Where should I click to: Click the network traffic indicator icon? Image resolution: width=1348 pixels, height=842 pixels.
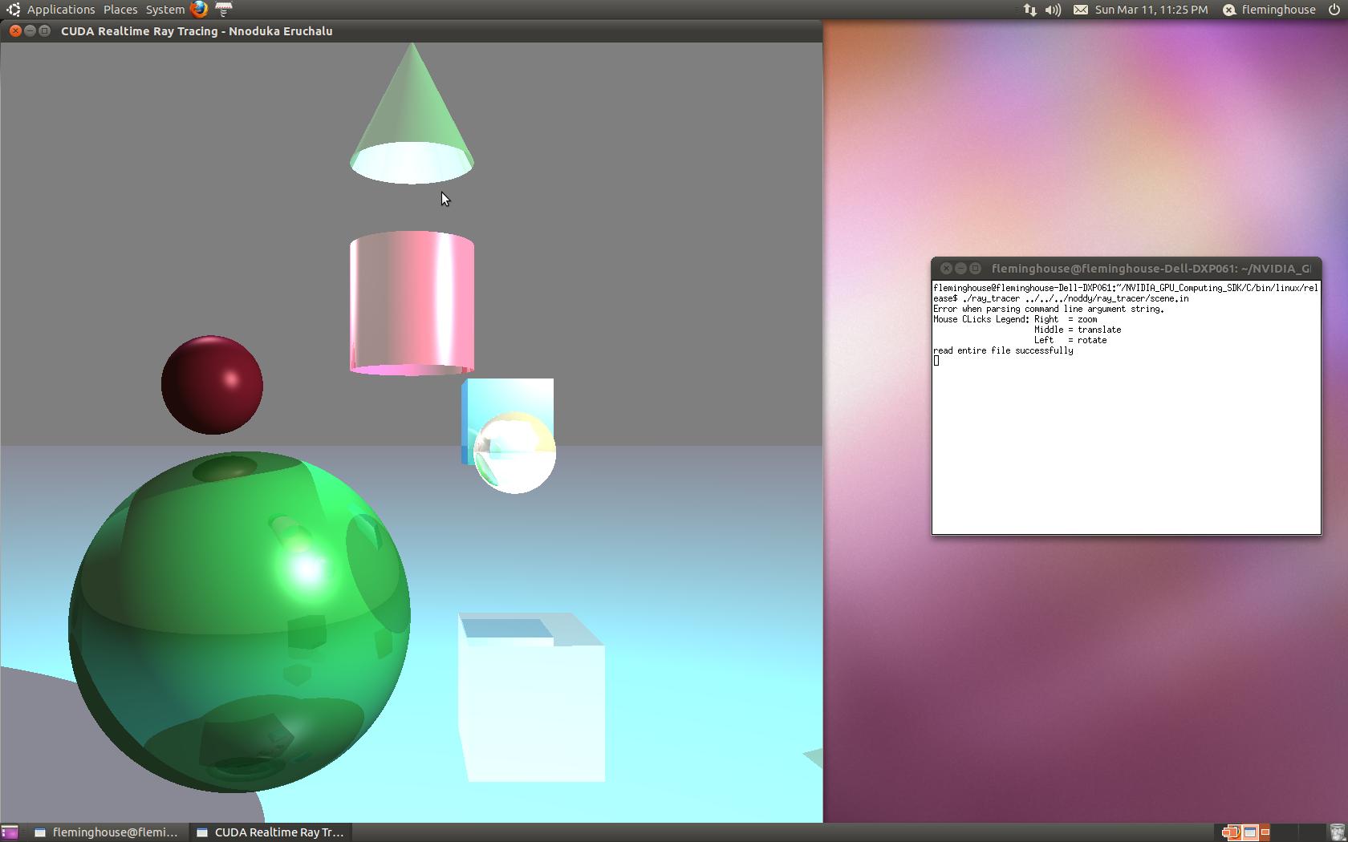click(1029, 10)
